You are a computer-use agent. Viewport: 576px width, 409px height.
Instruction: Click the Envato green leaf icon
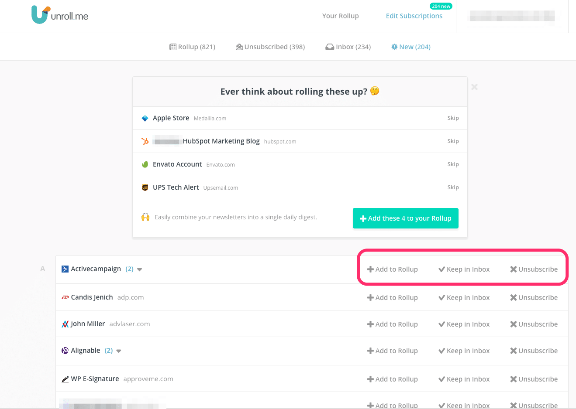pyautogui.click(x=145, y=164)
